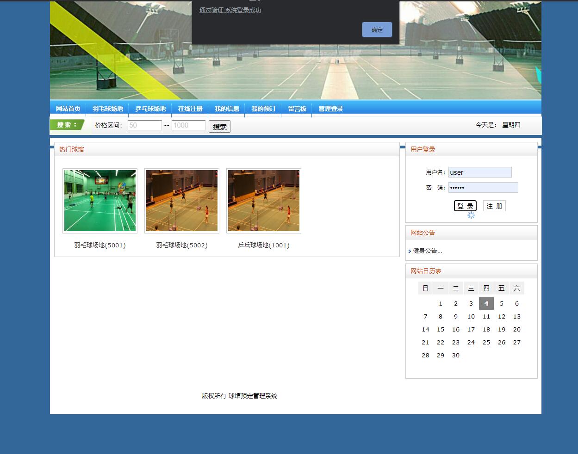Open the 羽毛球场地(5002) court thumbnail

tap(182, 201)
